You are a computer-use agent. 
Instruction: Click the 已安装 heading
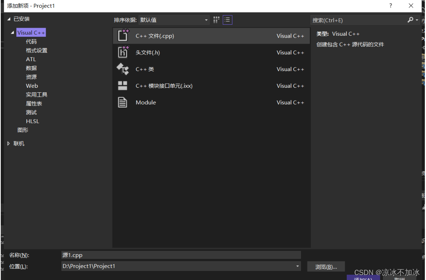tap(21, 19)
